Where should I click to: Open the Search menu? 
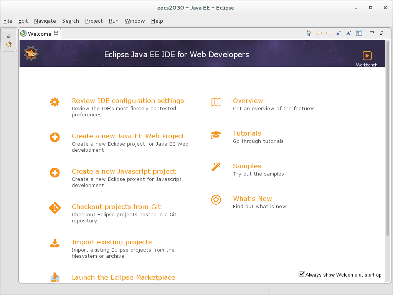click(x=71, y=21)
